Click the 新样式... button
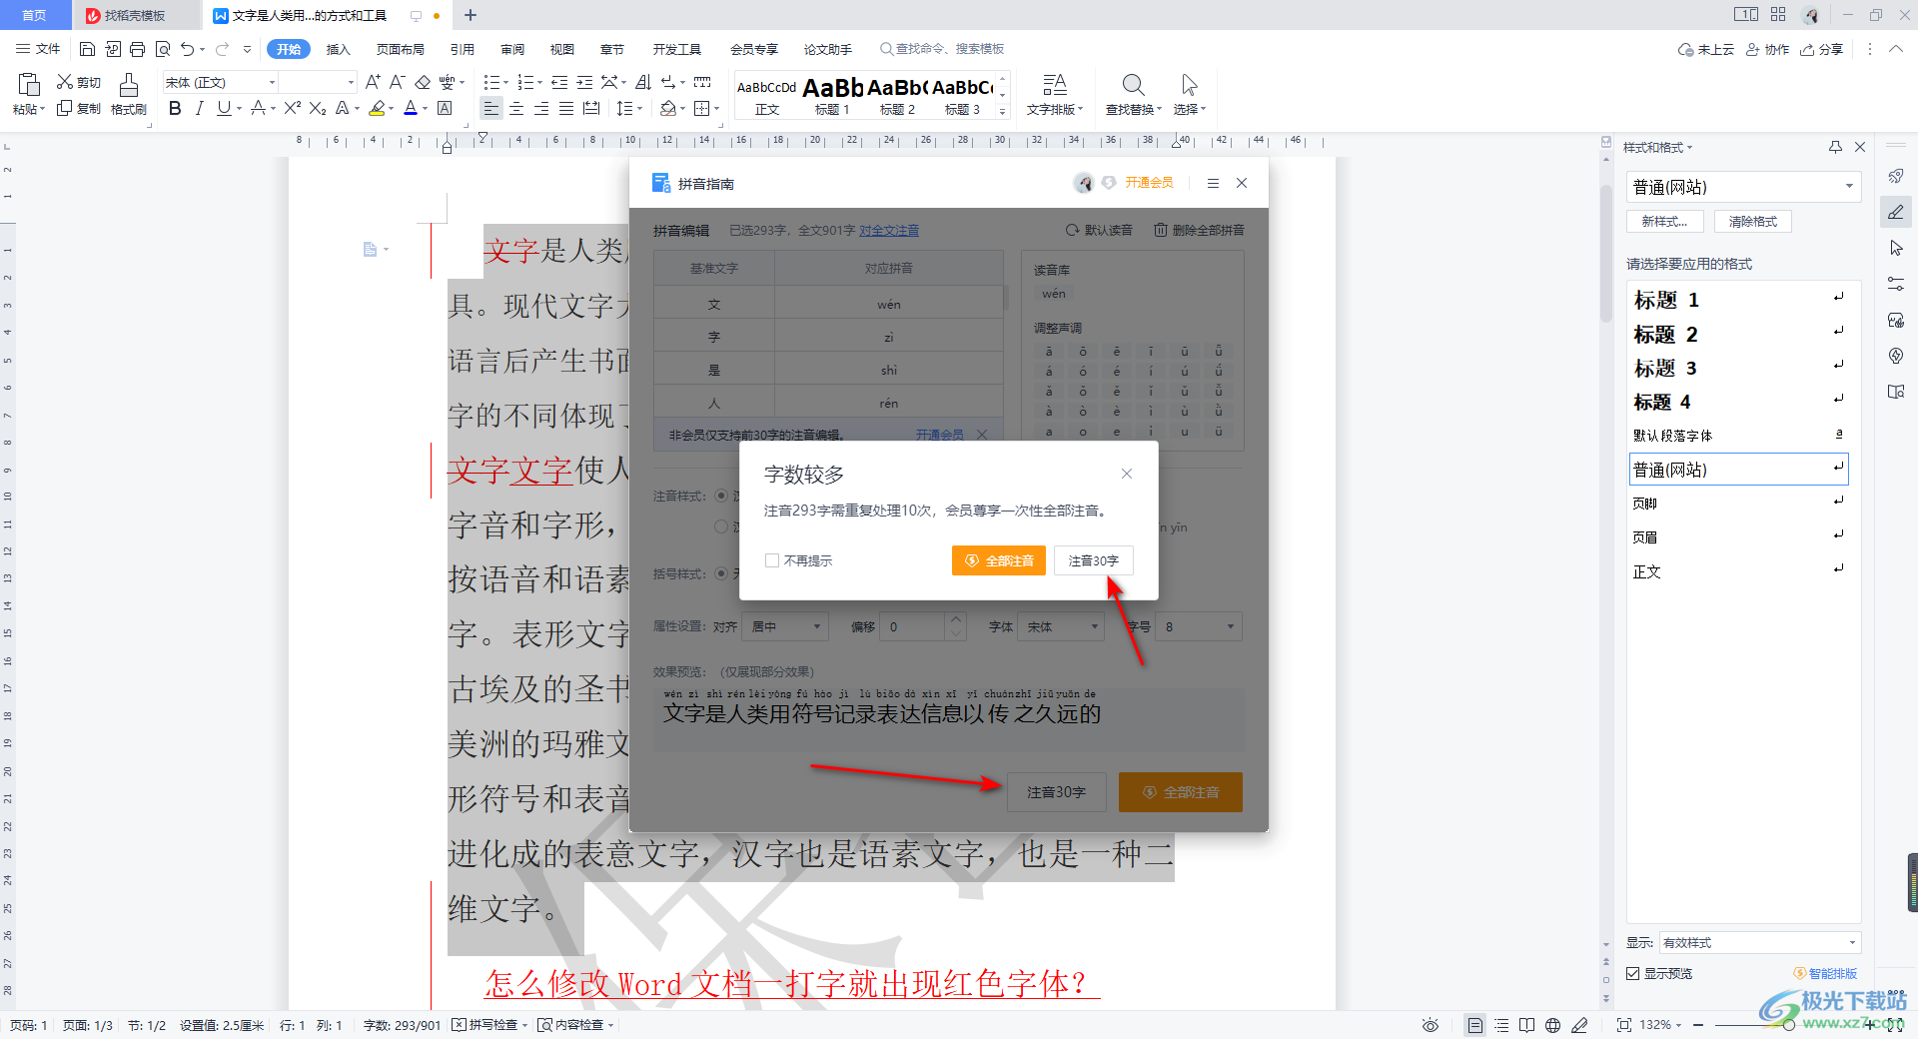Screen dimensions: 1918x1039 (x=1664, y=222)
